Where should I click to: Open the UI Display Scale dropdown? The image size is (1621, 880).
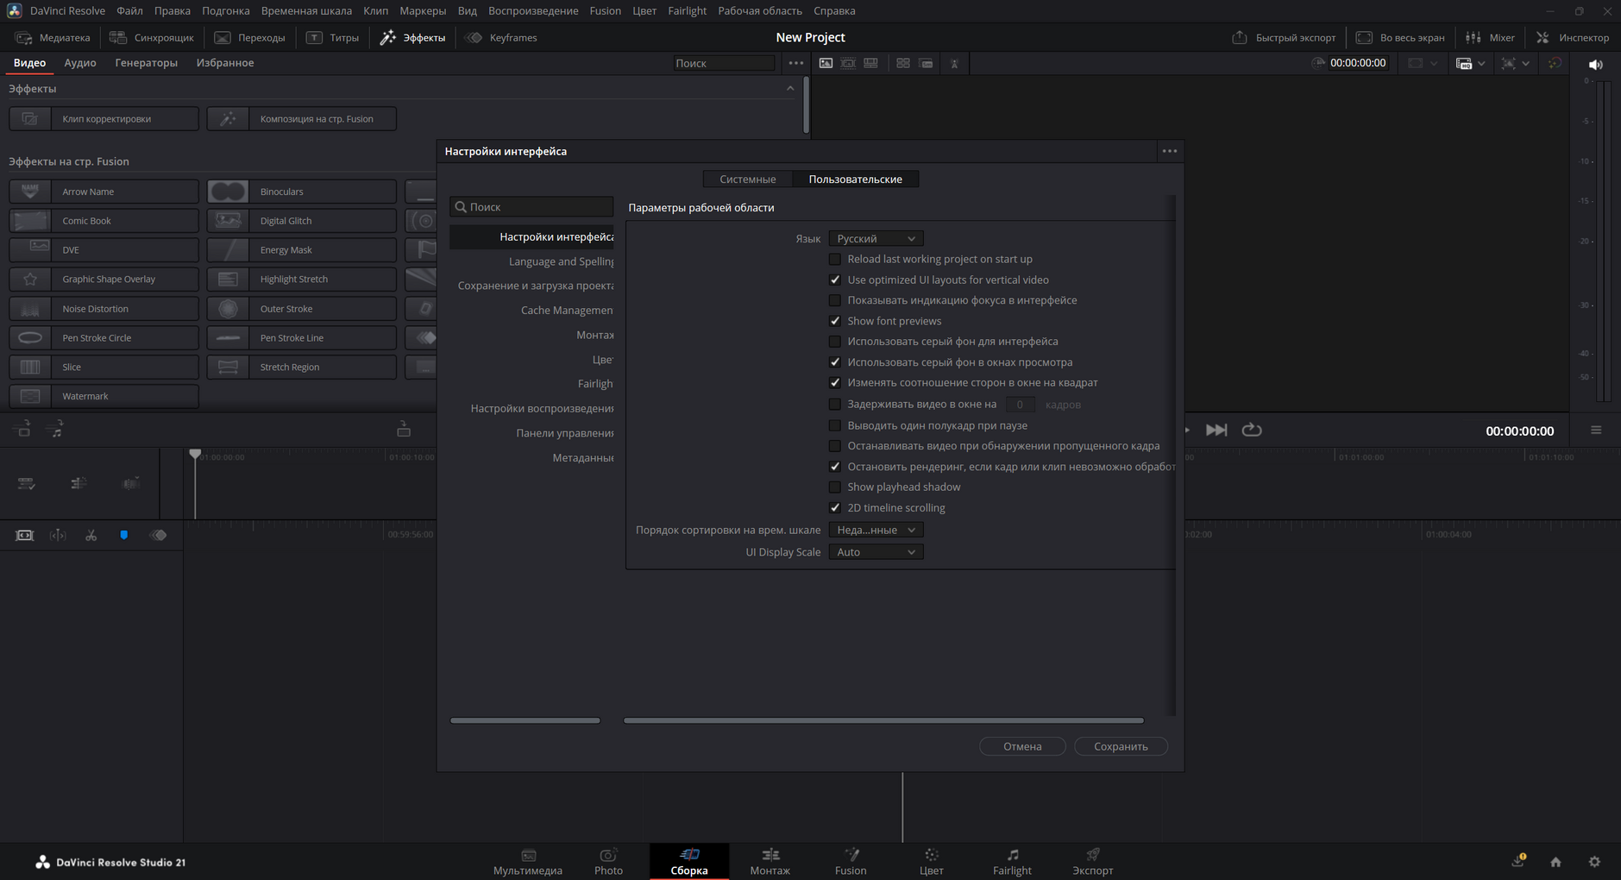[876, 552]
